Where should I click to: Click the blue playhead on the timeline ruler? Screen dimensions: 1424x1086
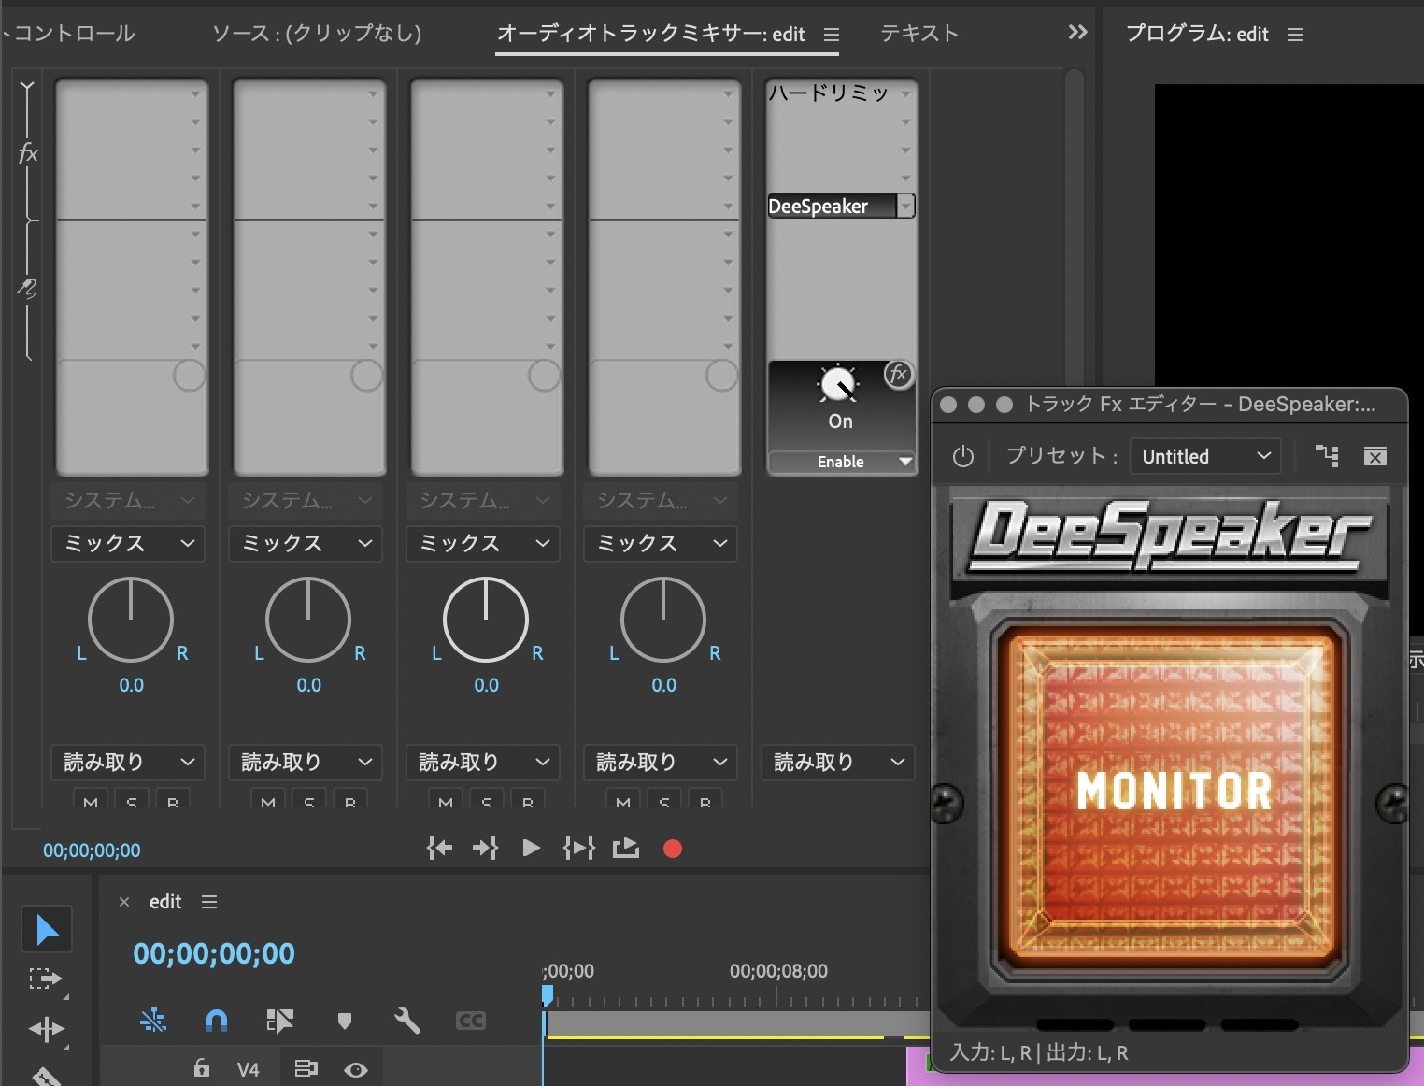pyautogui.click(x=548, y=996)
